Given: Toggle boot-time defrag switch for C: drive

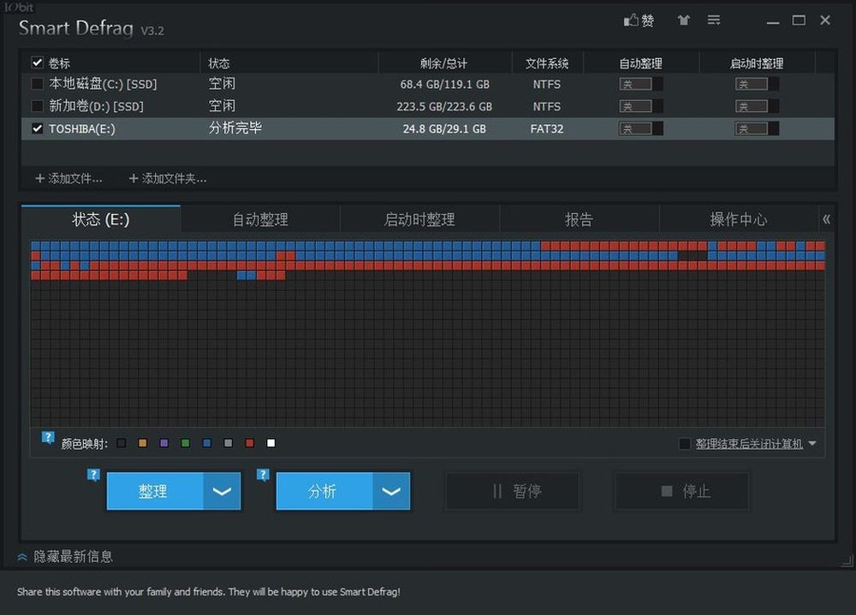Looking at the screenshot, I should point(757,84).
